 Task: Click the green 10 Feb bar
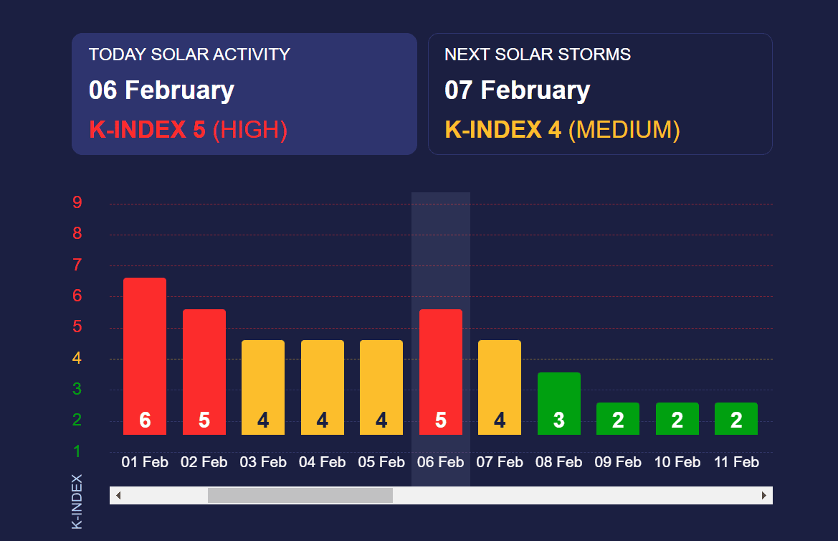pyautogui.click(x=677, y=418)
